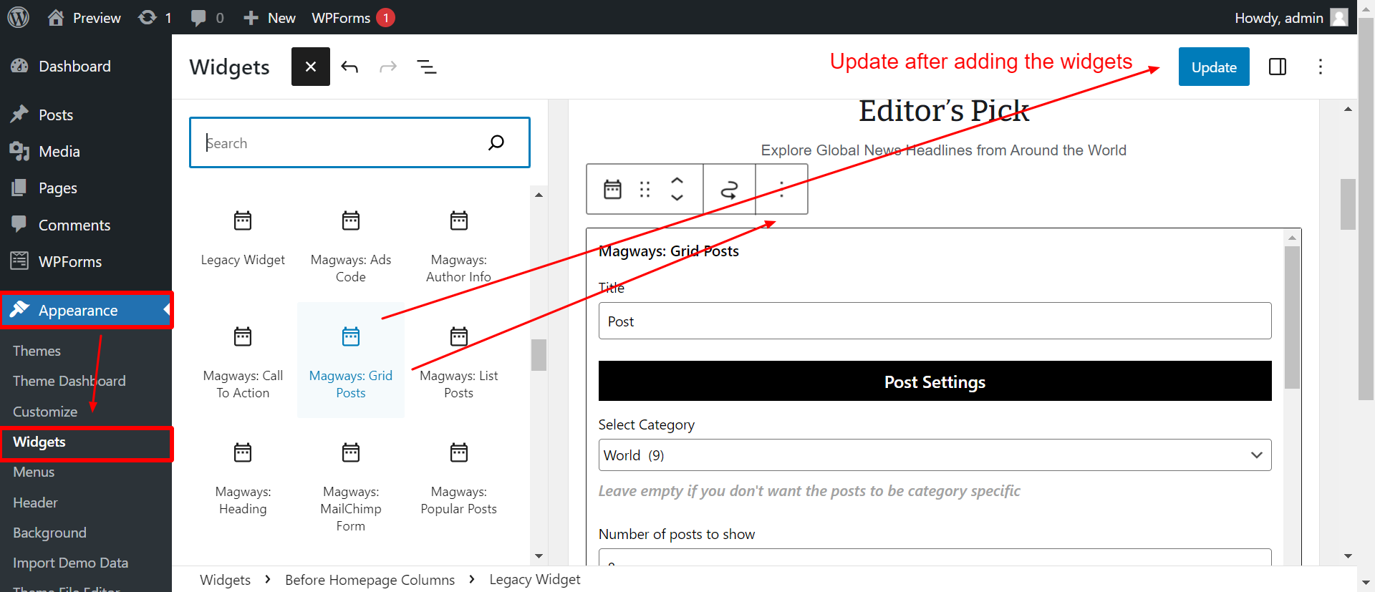
Task: Open the Customize link
Action: 45,412
